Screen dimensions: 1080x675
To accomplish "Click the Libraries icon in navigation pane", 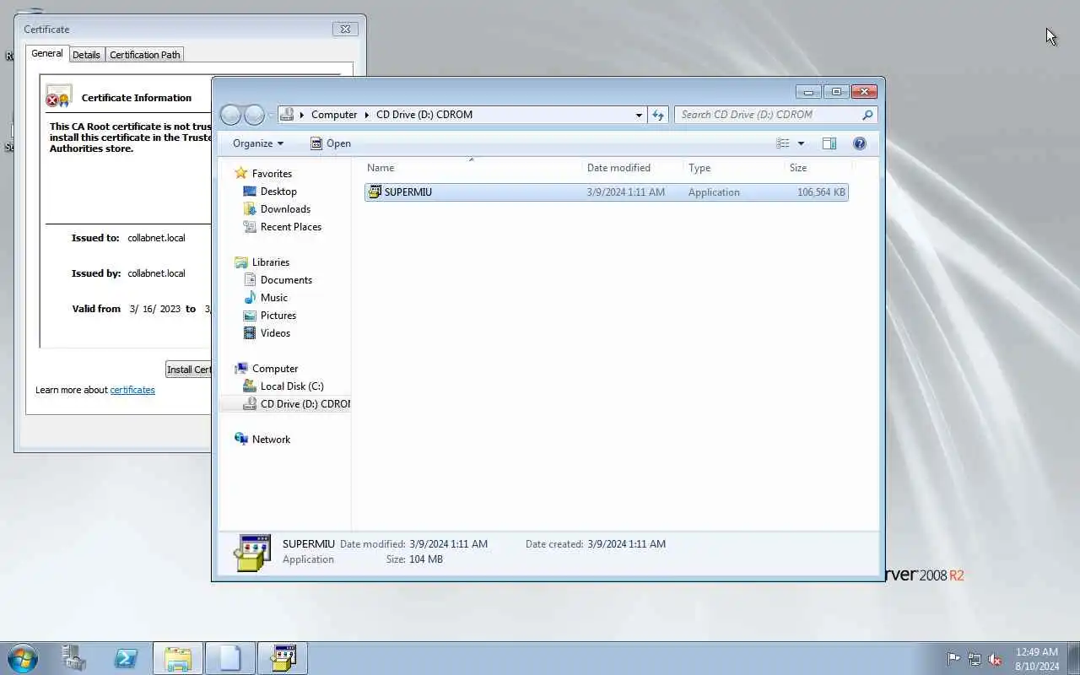I will [x=241, y=262].
